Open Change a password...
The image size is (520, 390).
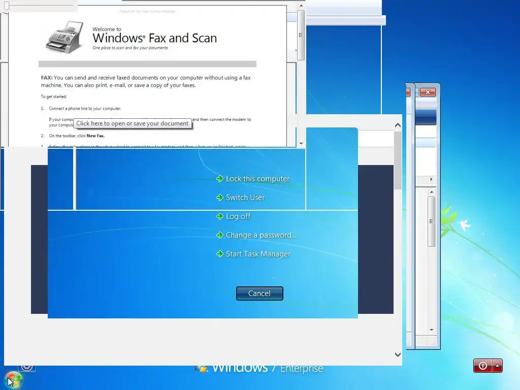(x=256, y=235)
